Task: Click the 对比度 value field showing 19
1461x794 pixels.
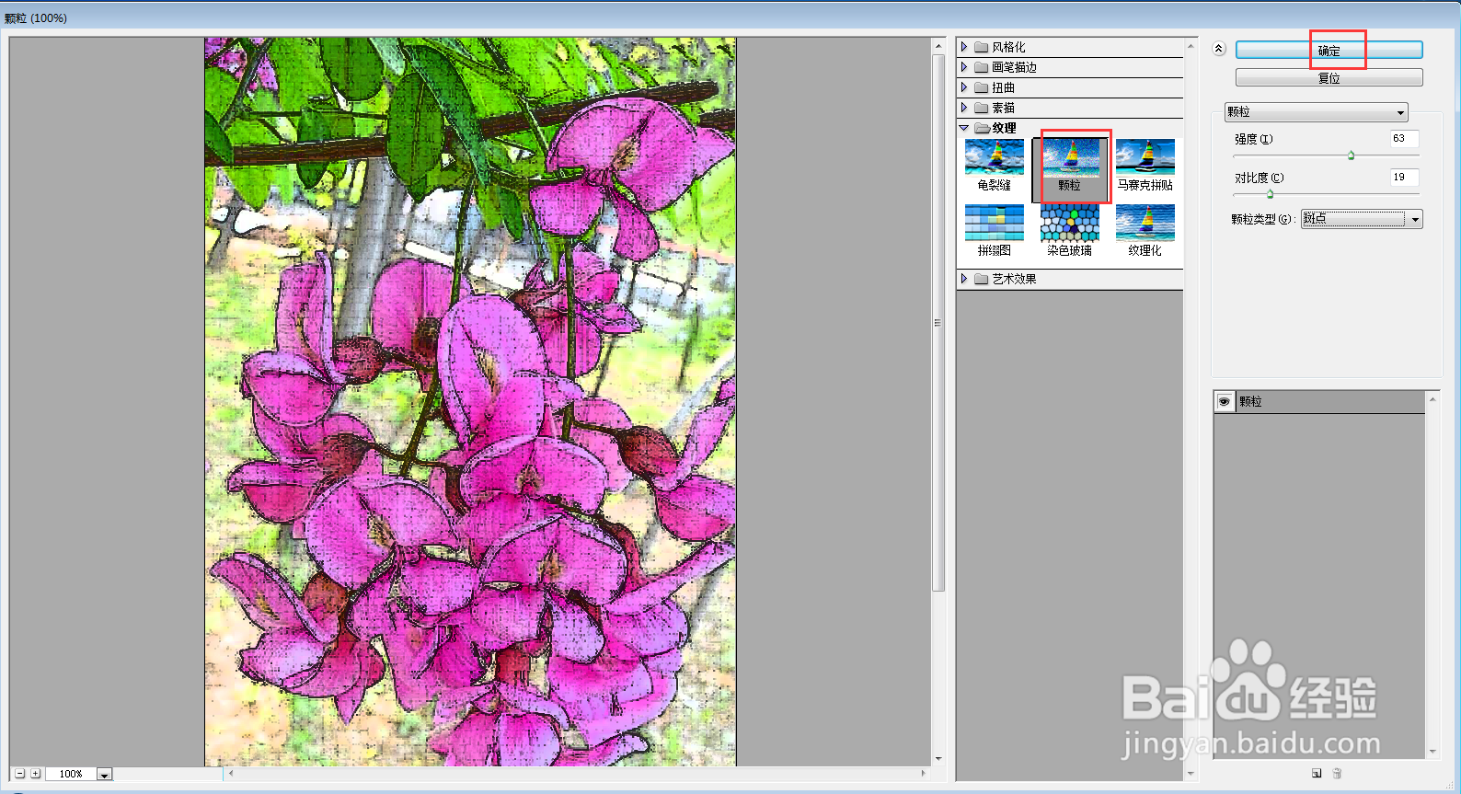Action: [x=1404, y=178]
